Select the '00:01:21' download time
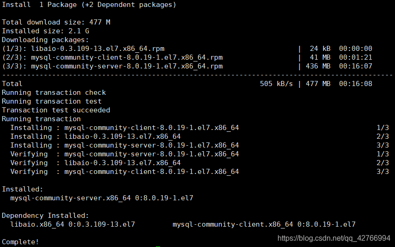The width and height of the screenshot is (395, 247). [x=355, y=57]
